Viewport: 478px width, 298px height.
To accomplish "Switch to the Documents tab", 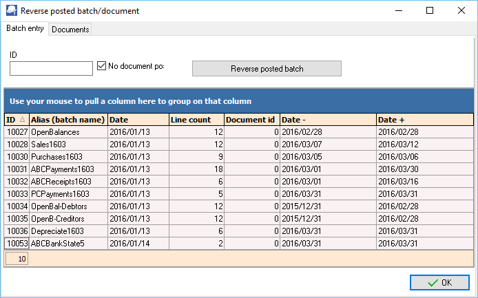I will coord(70,29).
